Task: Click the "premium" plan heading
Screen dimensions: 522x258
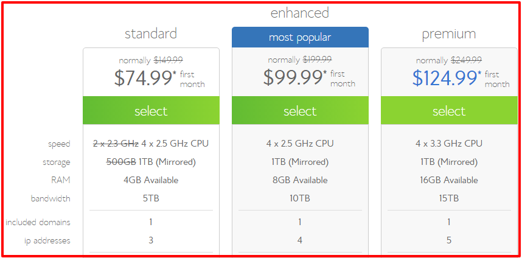Action: click(449, 33)
